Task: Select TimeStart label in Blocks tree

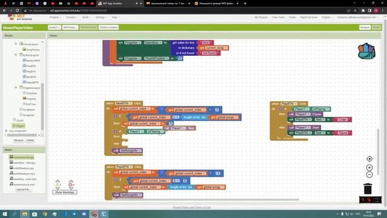Action: pos(31,93)
